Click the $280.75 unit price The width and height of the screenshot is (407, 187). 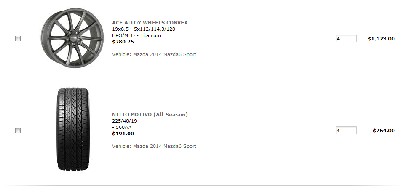pos(123,42)
